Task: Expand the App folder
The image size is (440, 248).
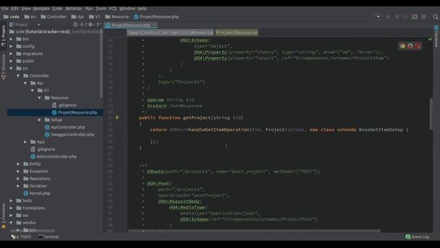Action: coord(25,142)
